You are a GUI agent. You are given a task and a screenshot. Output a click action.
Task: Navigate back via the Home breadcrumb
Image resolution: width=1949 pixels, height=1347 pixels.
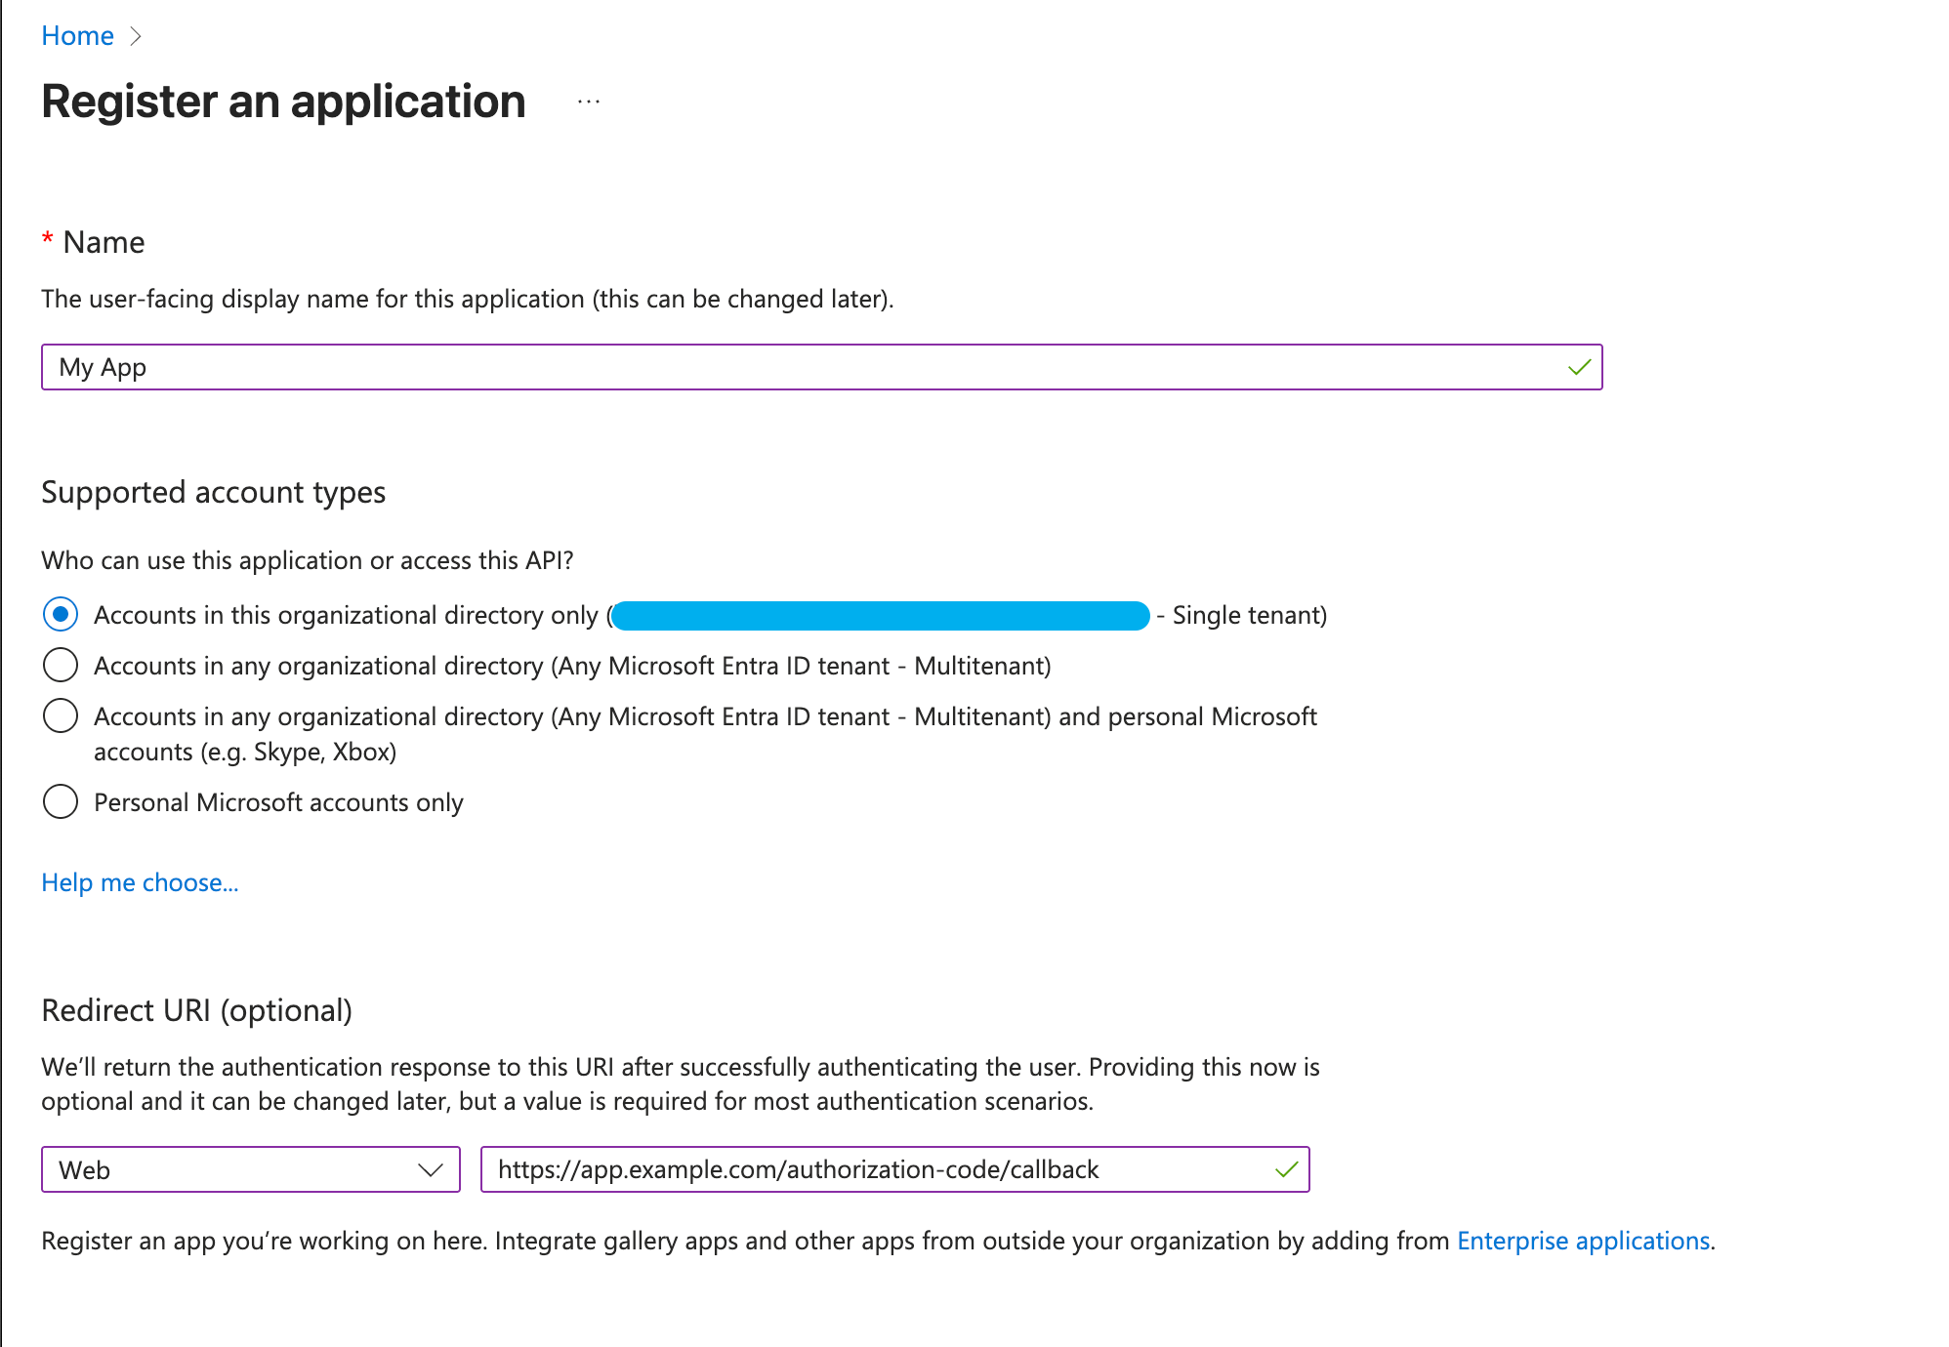(77, 35)
